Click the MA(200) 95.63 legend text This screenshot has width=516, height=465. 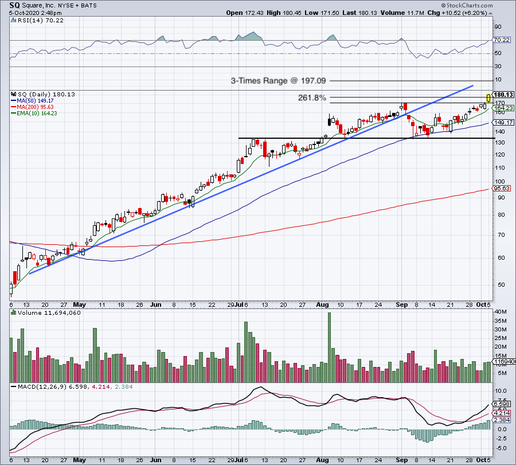(x=35, y=107)
